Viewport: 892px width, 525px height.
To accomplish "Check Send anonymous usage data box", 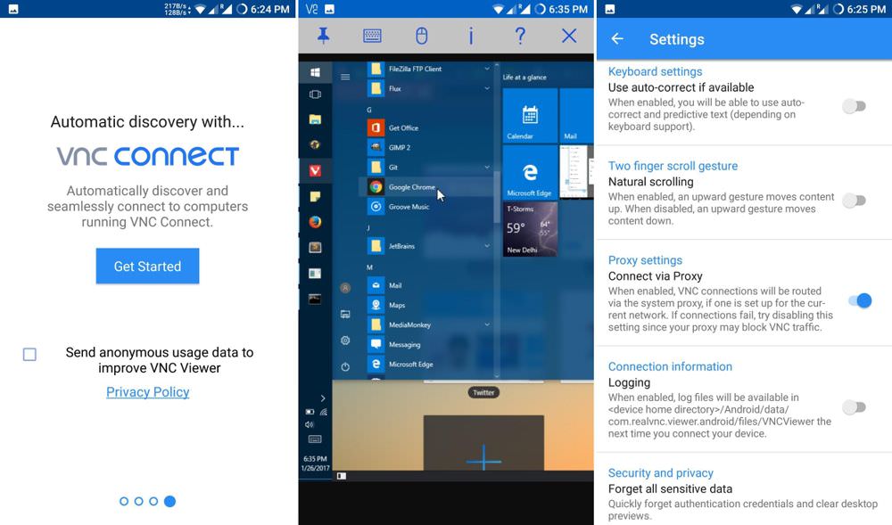I will (30, 355).
